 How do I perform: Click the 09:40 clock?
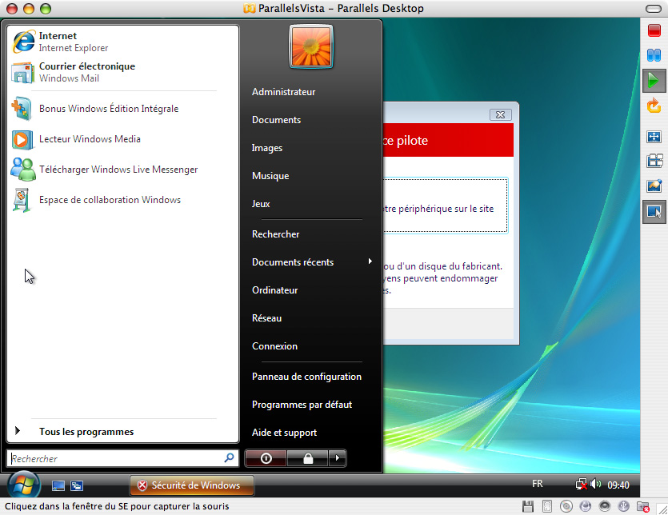(618, 485)
